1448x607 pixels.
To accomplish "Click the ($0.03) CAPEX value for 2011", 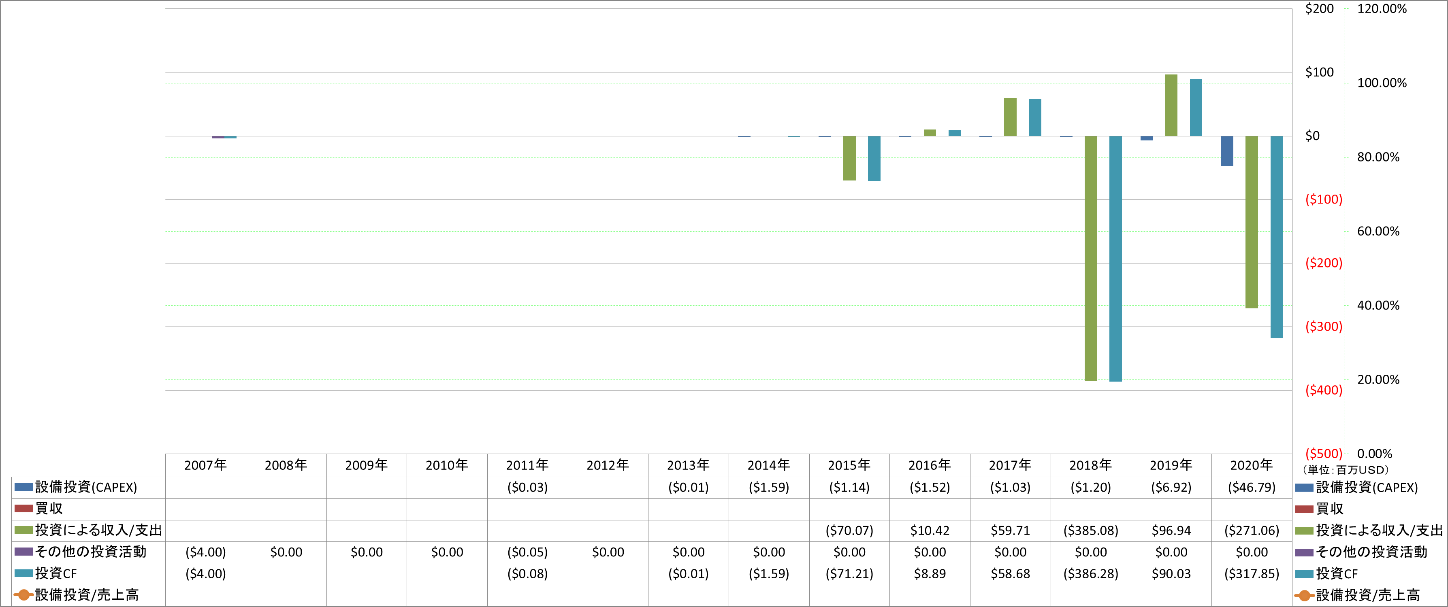I will tap(527, 487).
